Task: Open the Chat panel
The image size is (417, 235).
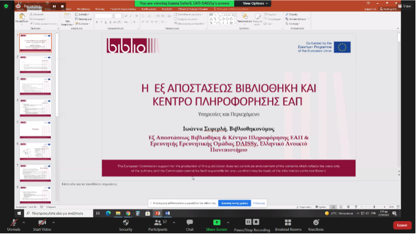Action: coord(190,226)
